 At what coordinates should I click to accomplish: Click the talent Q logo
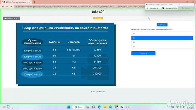coord(98,11)
